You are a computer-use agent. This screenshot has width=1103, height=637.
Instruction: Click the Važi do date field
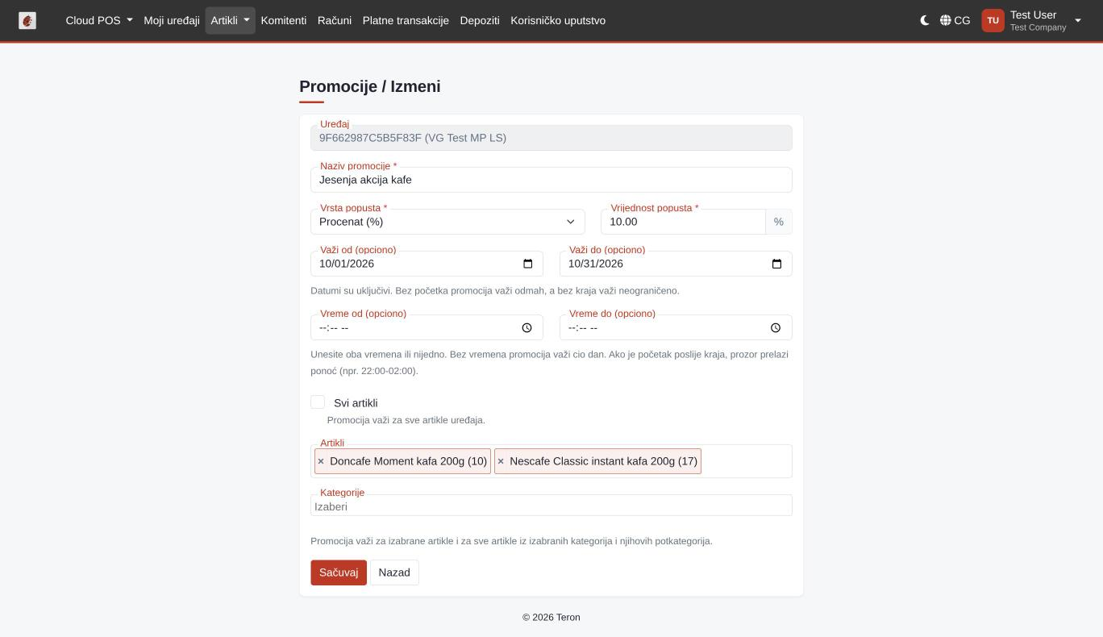pyautogui.click(x=676, y=264)
